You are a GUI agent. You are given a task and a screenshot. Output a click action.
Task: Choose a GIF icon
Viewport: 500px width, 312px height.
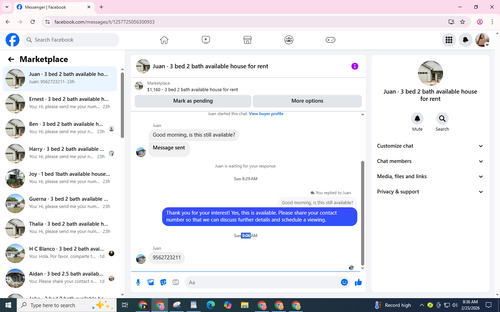(x=176, y=282)
